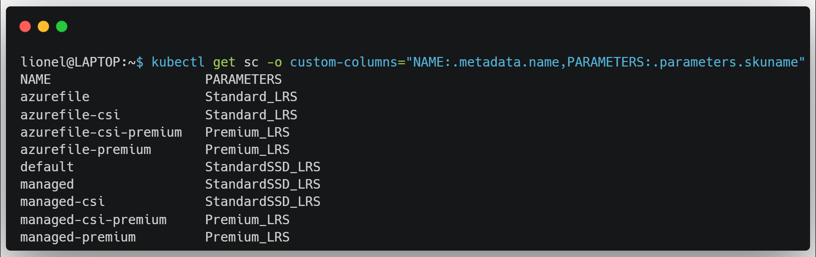
Task: Click StandardSSD_LRS value in default row
Action: pyautogui.click(x=263, y=167)
